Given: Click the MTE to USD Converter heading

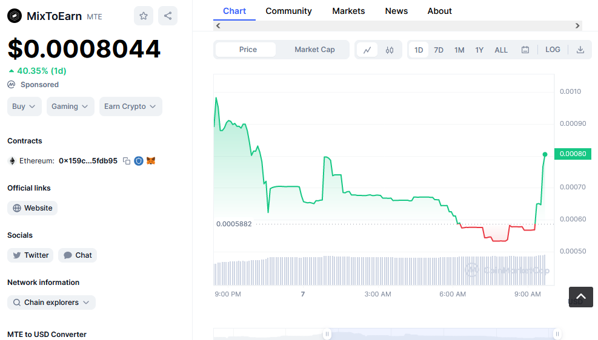Looking at the screenshot, I should click(47, 335).
